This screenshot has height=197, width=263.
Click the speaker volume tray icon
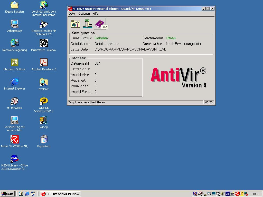(223, 194)
